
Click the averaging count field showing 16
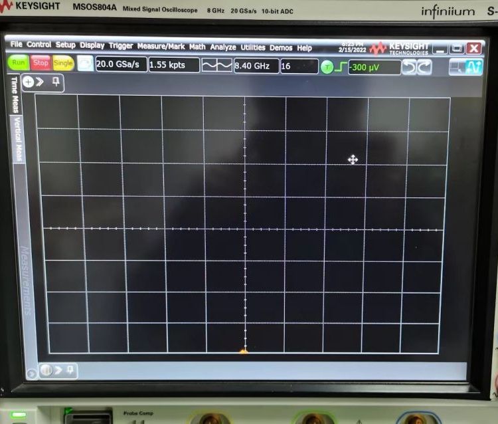point(298,66)
